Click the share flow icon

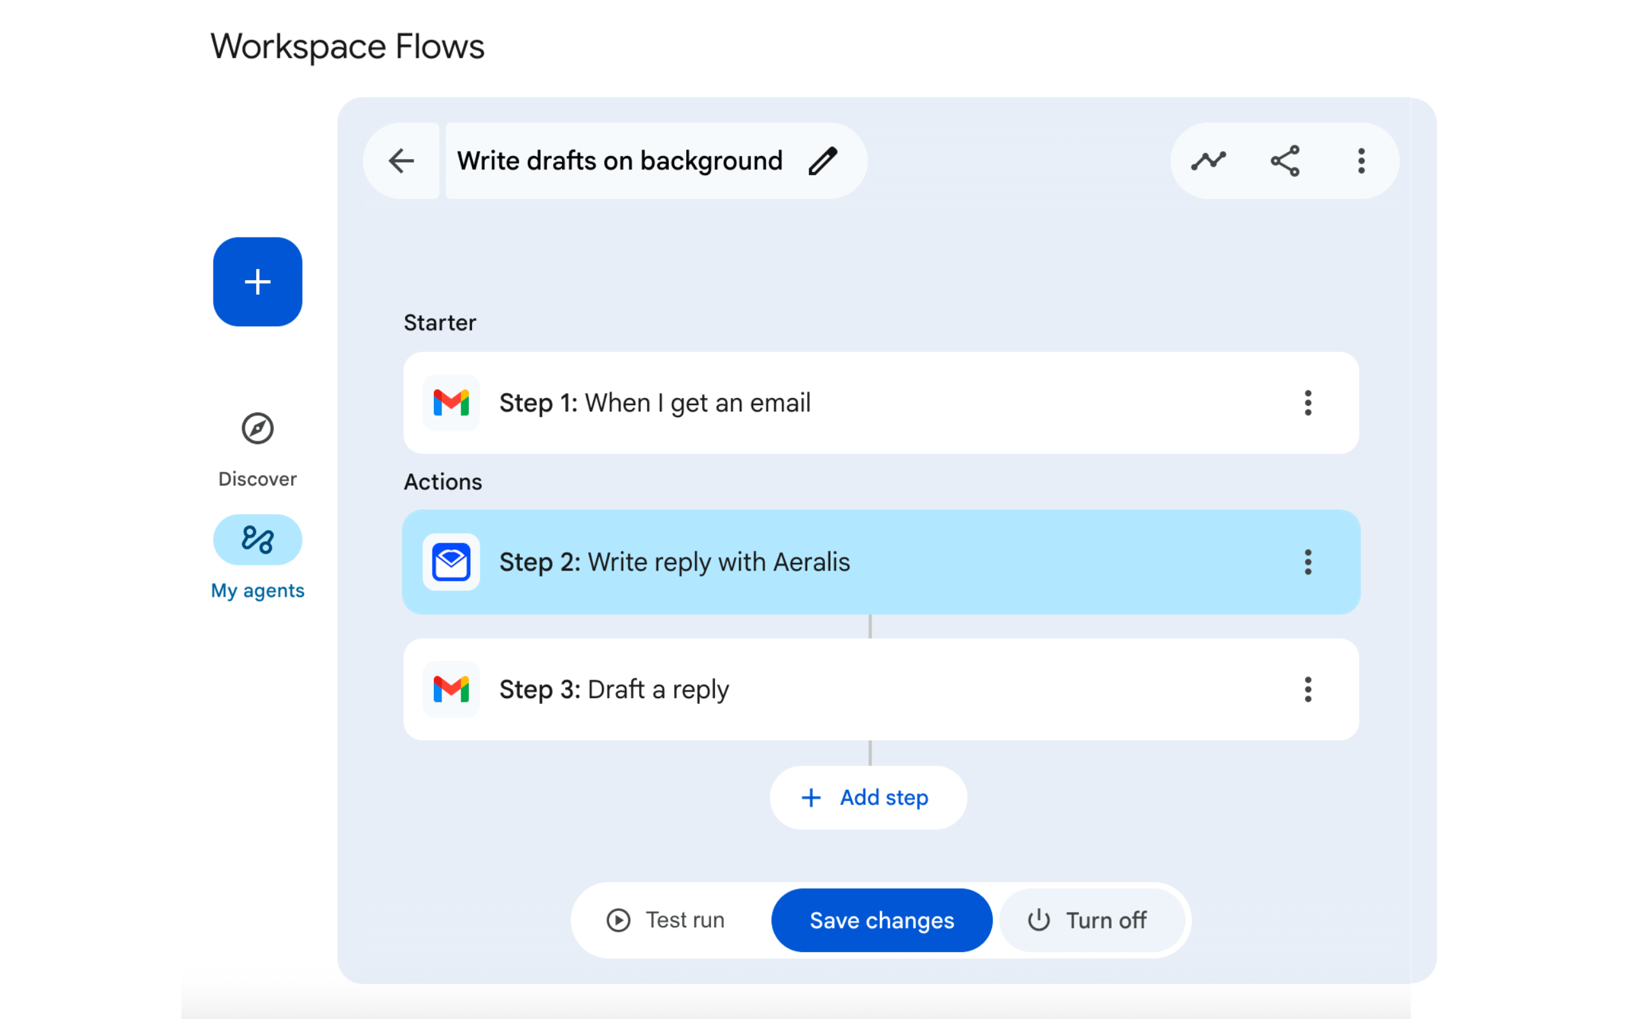1284,160
